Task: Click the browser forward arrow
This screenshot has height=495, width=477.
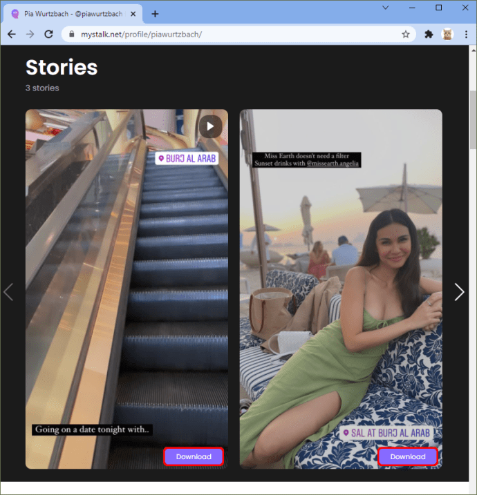Action: pyautogui.click(x=30, y=34)
